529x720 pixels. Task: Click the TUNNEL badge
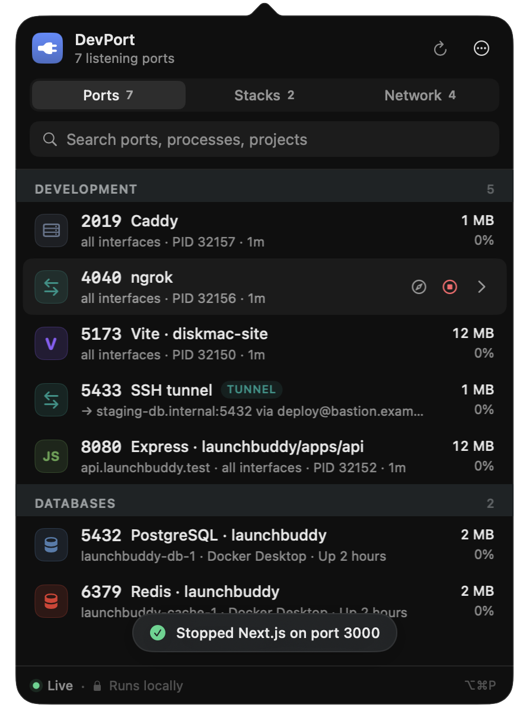pyautogui.click(x=251, y=390)
